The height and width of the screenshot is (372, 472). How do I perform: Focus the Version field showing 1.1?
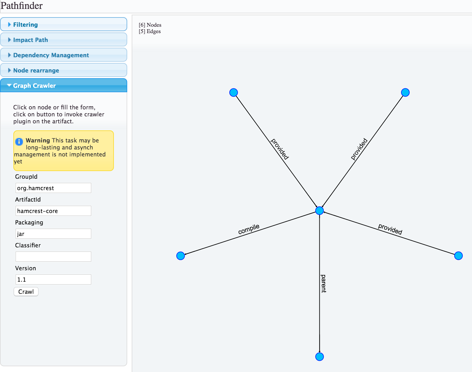(x=53, y=279)
